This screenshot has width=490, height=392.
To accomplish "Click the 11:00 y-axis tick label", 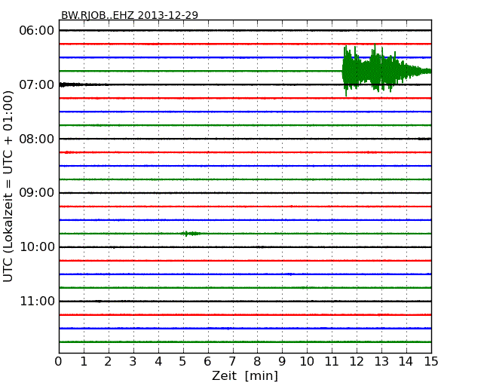I will click(x=37, y=301).
